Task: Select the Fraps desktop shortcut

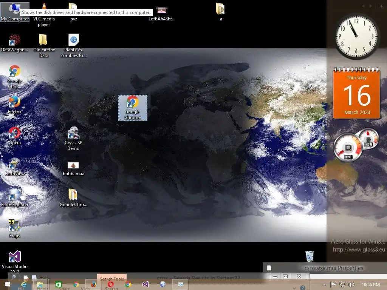Action: tap(15, 229)
